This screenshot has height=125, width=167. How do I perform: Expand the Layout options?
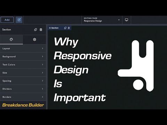(x=23, y=48)
